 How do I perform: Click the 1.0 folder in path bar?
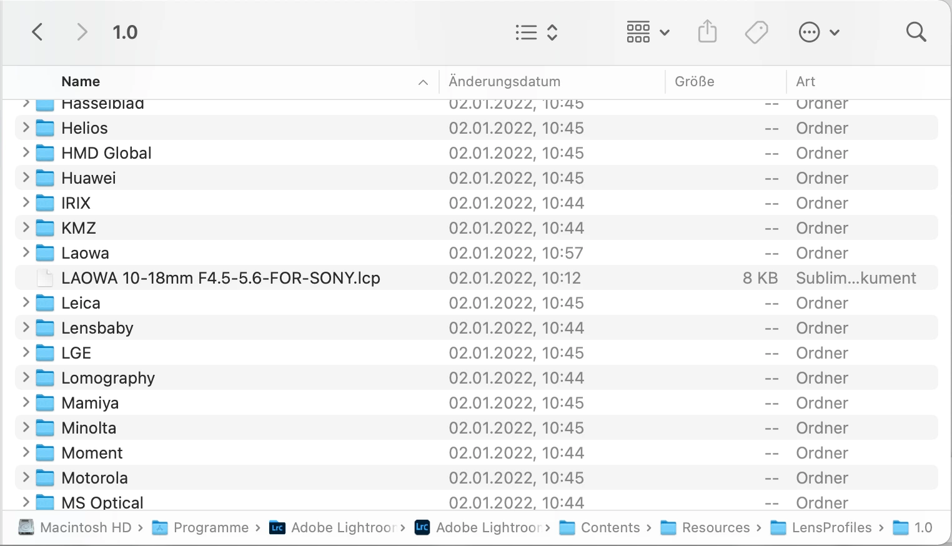coord(913,528)
